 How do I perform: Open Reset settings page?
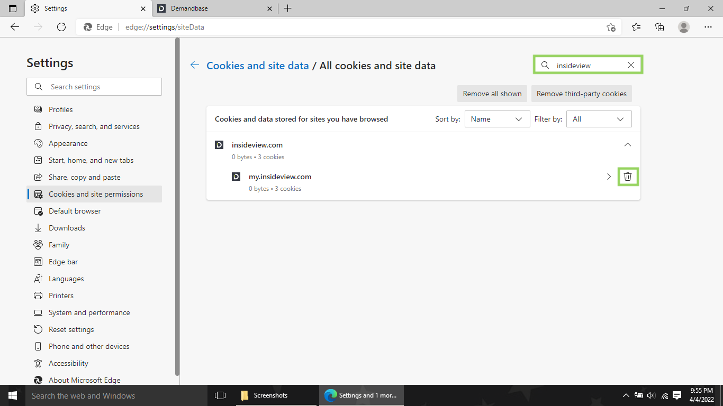(94, 329)
